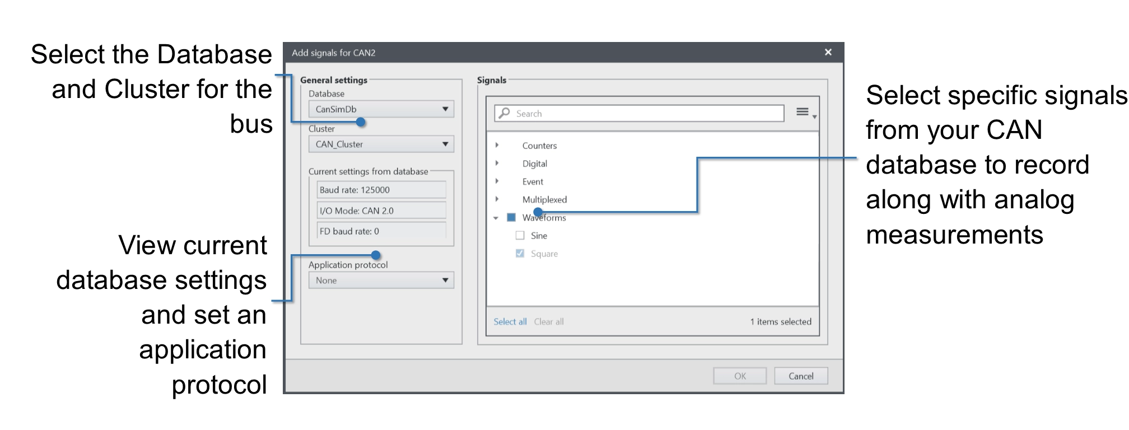Viewport: 1129px width, 430px height.
Task: Open the Cluster dropdown showing CAN_Cluster
Action: (x=381, y=144)
